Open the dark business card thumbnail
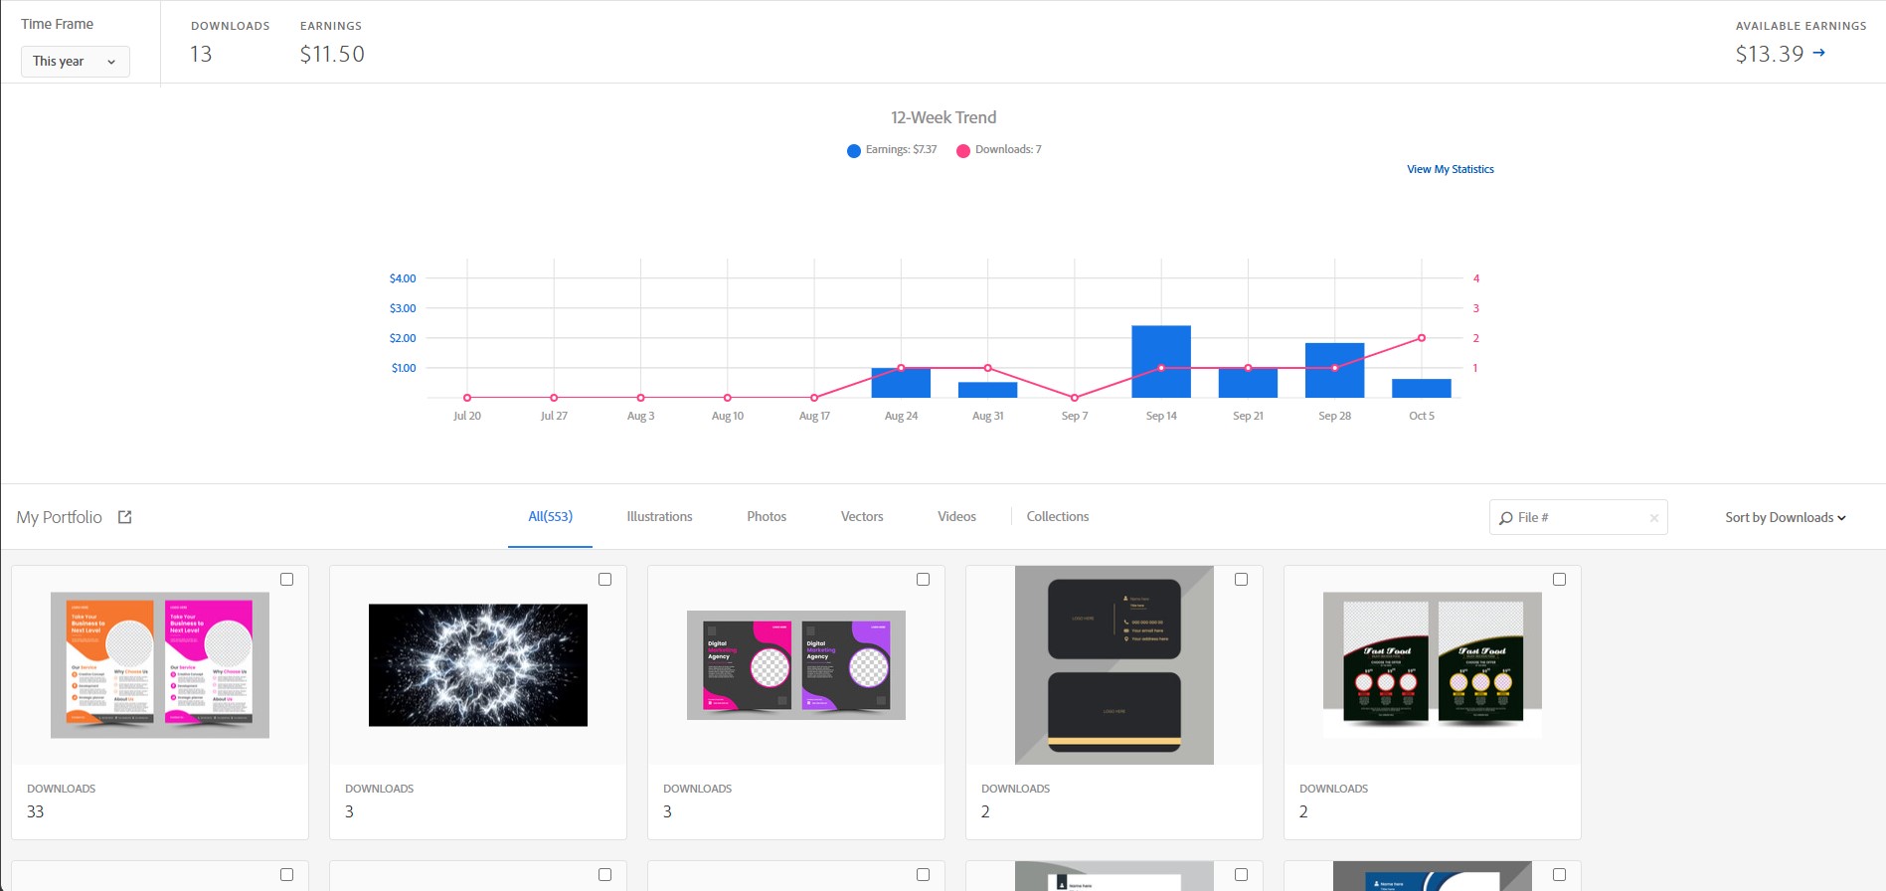Image resolution: width=1886 pixels, height=891 pixels. (x=1114, y=665)
